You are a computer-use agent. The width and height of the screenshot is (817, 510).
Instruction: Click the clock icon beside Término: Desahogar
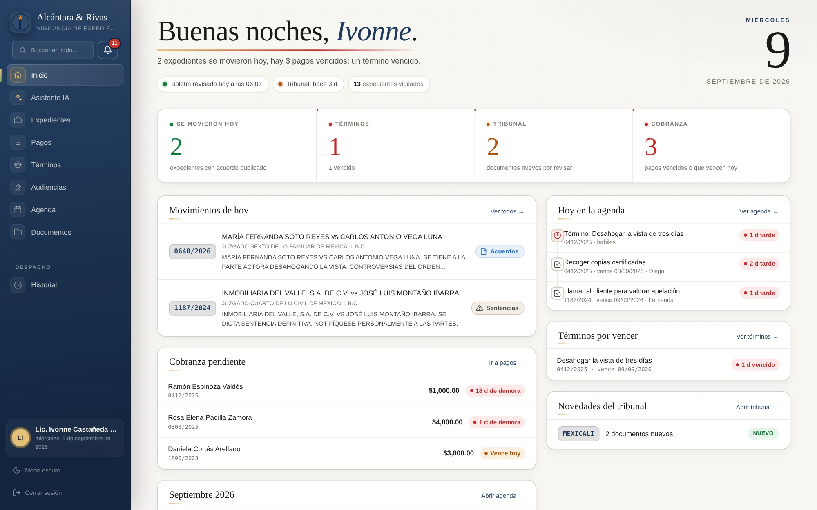[557, 235]
